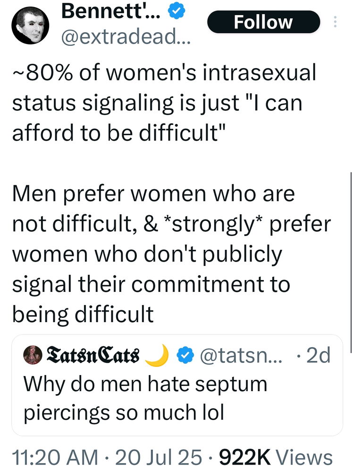This screenshot has height=473, width=352.
Task: Click the 2d timestamp on quoted tweet
Action: (318, 355)
